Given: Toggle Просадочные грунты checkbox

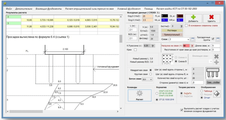Looking at the screenshot, I should coord(213,39).
